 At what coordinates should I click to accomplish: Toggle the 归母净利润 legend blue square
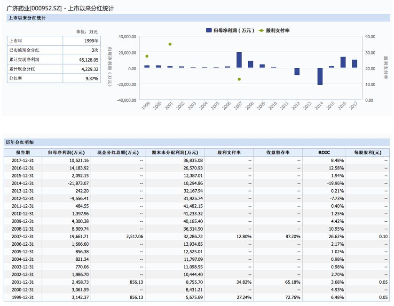209,30
